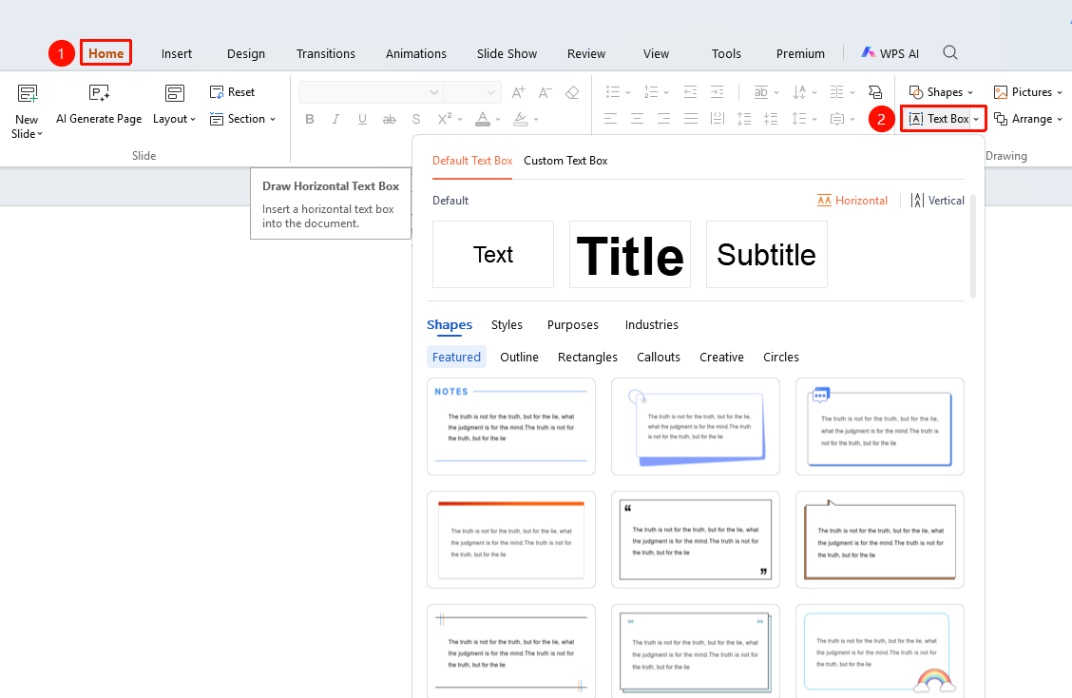The image size is (1072, 698).
Task: Choose the NOTES text box template
Action: [511, 426]
